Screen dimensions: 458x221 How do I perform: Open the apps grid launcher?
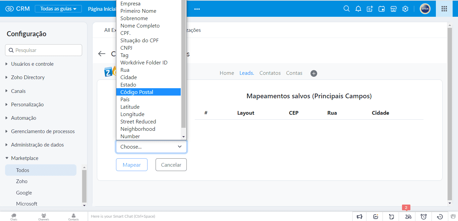(x=444, y=9)
